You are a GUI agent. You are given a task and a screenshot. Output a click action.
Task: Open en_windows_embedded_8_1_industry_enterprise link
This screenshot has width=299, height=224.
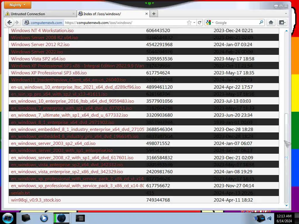(x=78, y=129)
